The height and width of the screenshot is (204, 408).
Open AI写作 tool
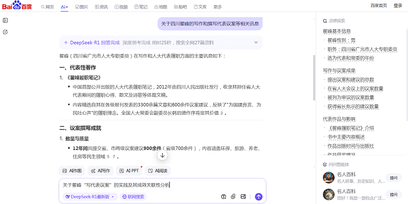100,171
